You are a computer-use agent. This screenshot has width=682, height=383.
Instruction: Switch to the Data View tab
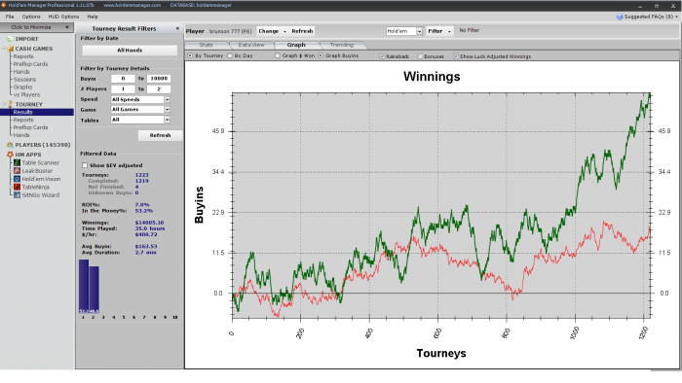pyautogui.click(x=251, y=45)
